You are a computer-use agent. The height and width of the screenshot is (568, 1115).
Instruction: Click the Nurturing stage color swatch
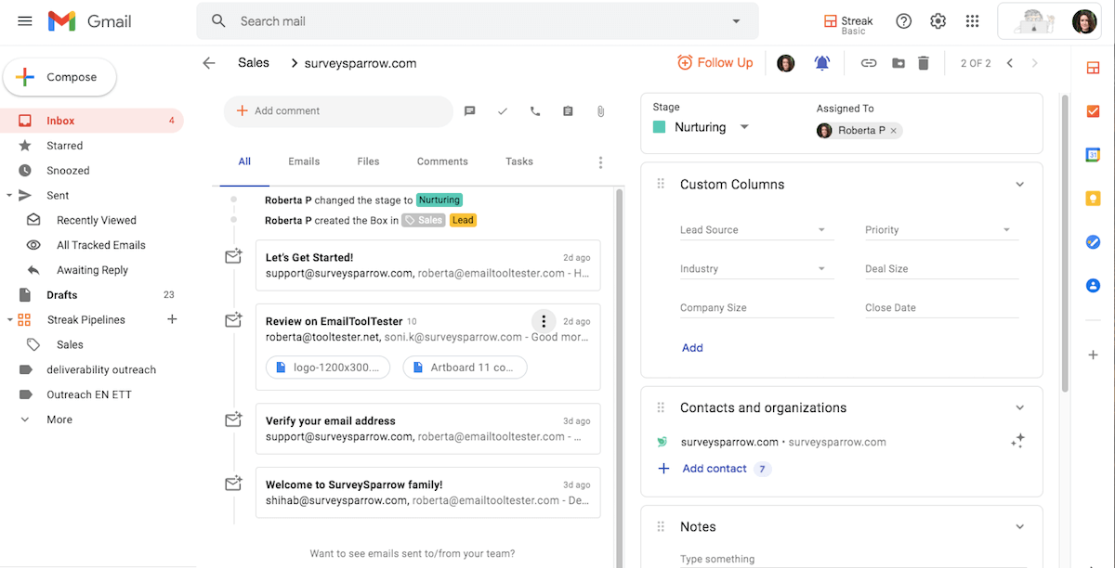click(660, 127)
